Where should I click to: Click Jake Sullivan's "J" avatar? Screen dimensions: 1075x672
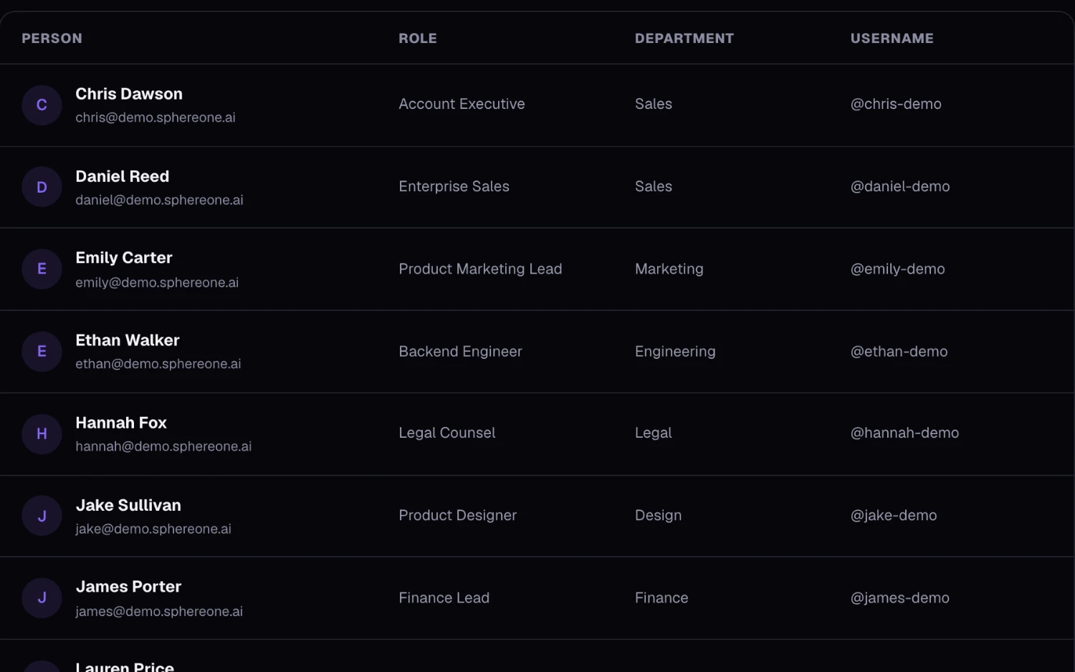42,516
